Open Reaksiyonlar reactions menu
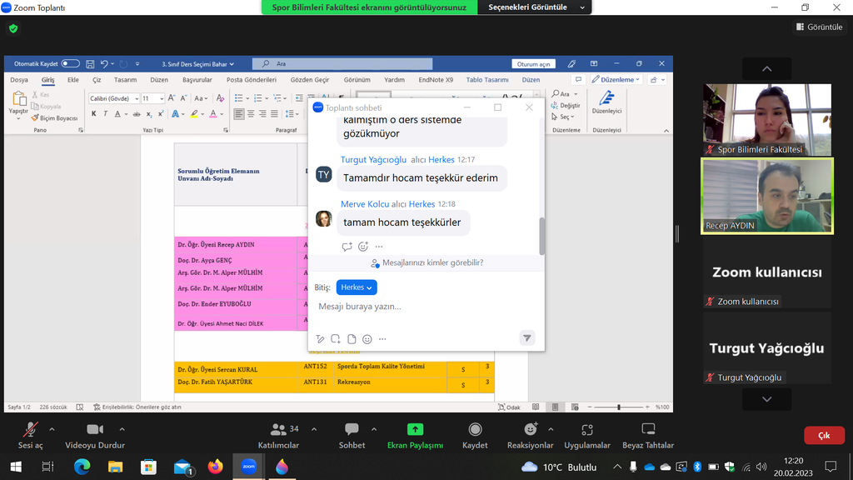853x480 pixels. 531,433
